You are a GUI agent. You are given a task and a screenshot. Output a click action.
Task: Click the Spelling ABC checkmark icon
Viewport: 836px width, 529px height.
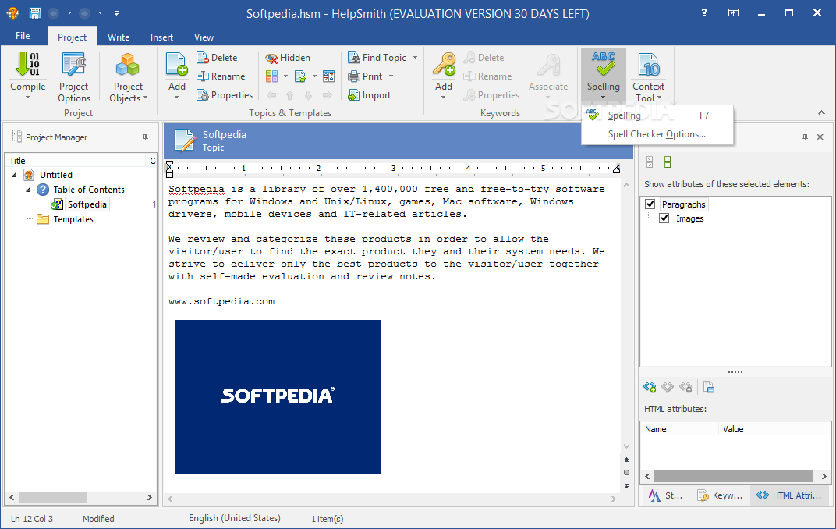603,65
